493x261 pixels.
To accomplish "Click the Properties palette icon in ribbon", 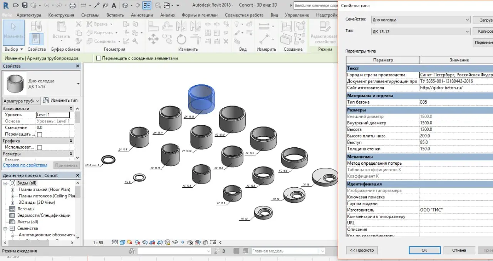I will (x=36, y=39).
